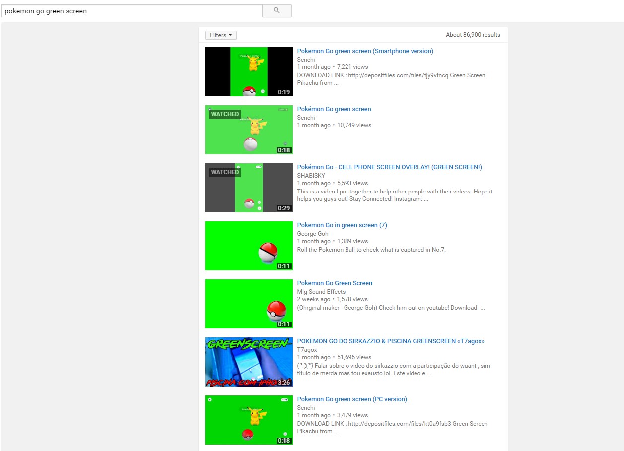Open PC version thumbnail 0:18

point(249,420)
